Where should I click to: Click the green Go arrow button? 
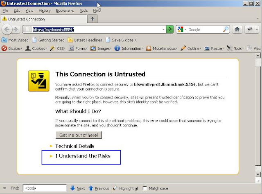point(169,29)
